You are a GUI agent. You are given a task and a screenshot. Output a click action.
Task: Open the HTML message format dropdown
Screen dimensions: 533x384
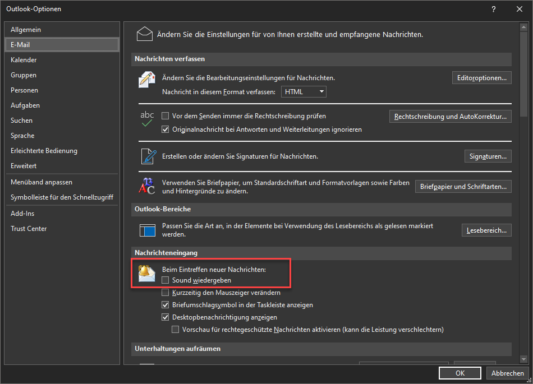304,92
